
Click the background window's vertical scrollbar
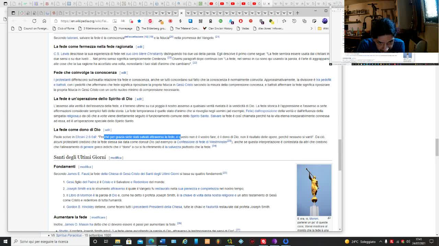coord(437,148)
